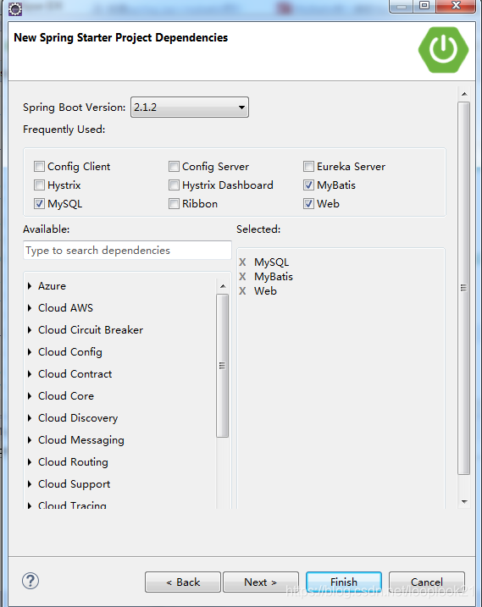Uncheck the Web checkbox

(308, 204)
